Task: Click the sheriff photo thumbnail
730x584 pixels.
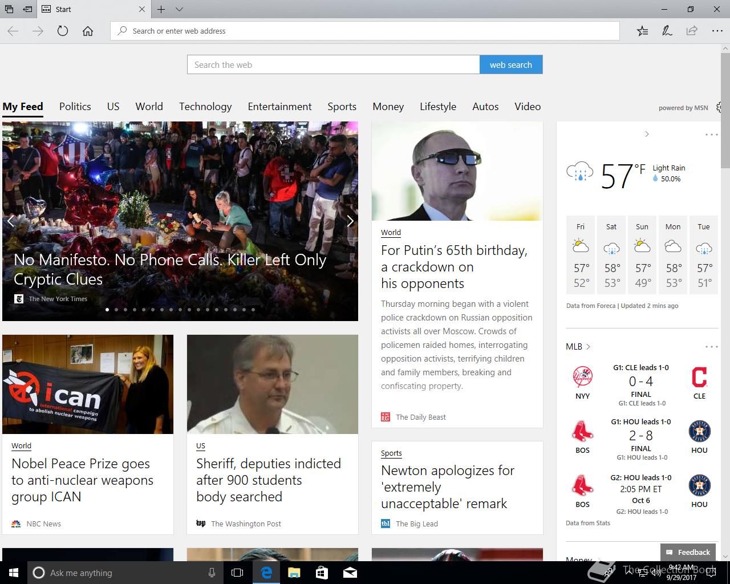Action: click(273, 384)
